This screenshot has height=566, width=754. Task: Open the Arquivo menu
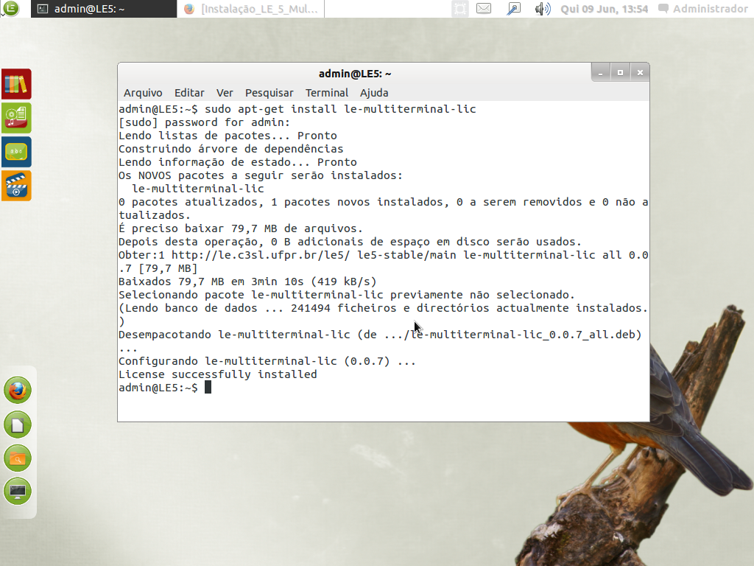pos(143,93)
